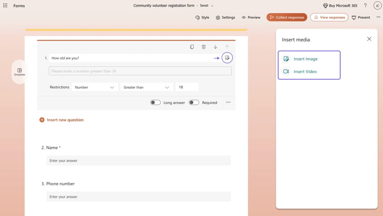The width and height of the screenshot is (383, 216).
Task: Open more question options ellipsis
Action: coord(228,102)
